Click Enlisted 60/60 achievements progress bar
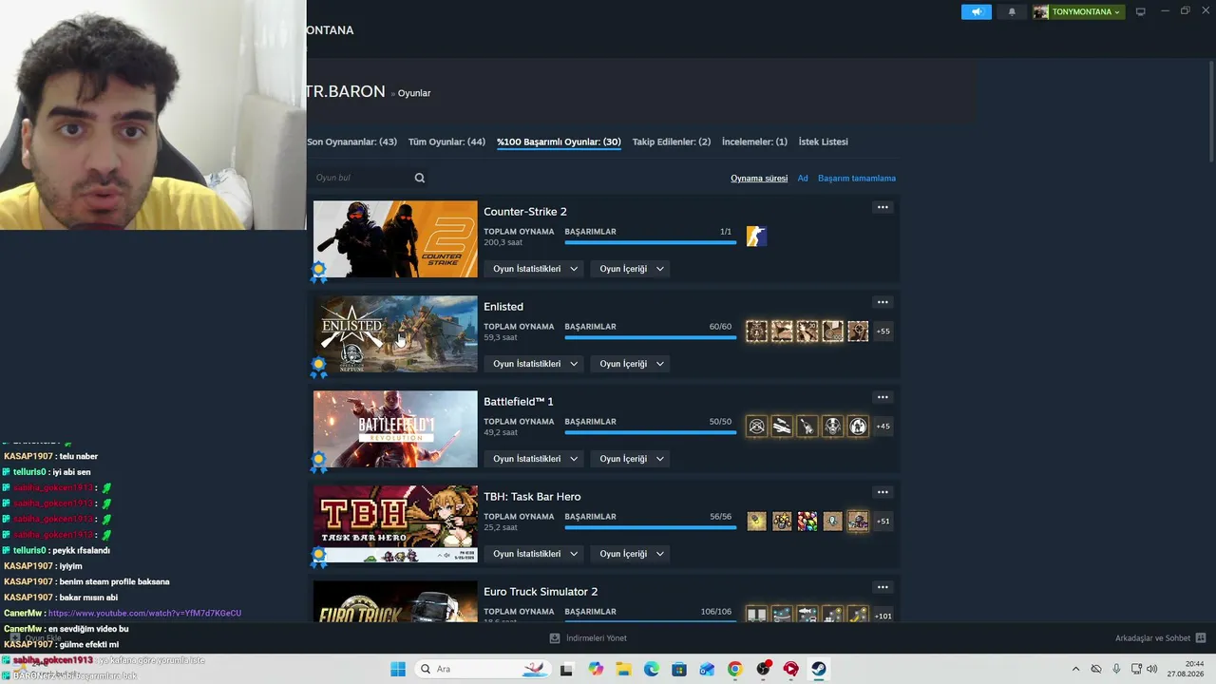 (650, 338)
